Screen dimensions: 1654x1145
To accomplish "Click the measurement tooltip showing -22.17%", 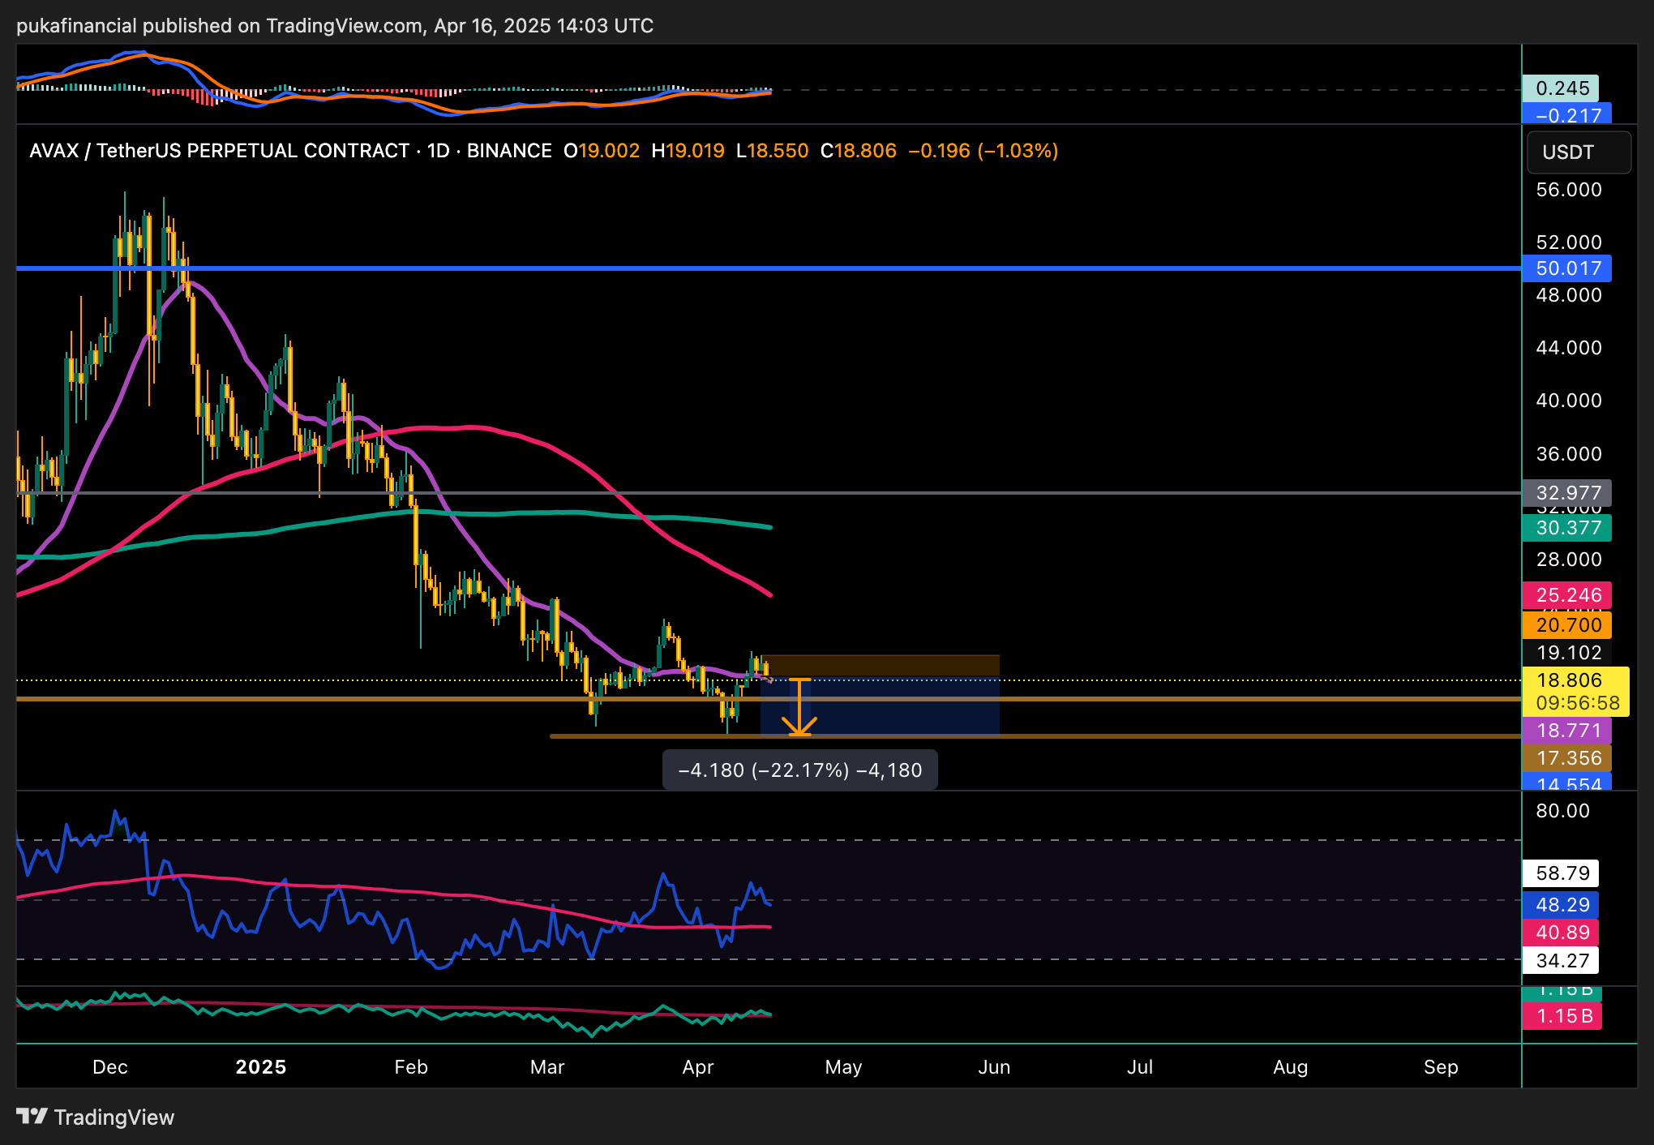I will (799, 770).
